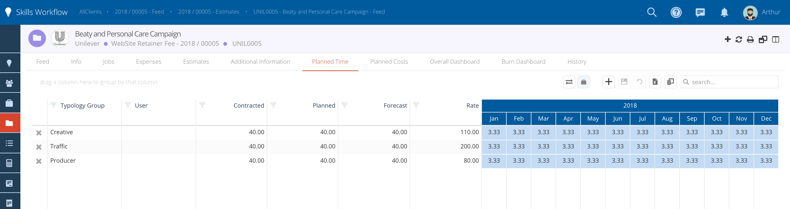
Task: Open filter for Rate column
Action: tap(416, 105)
